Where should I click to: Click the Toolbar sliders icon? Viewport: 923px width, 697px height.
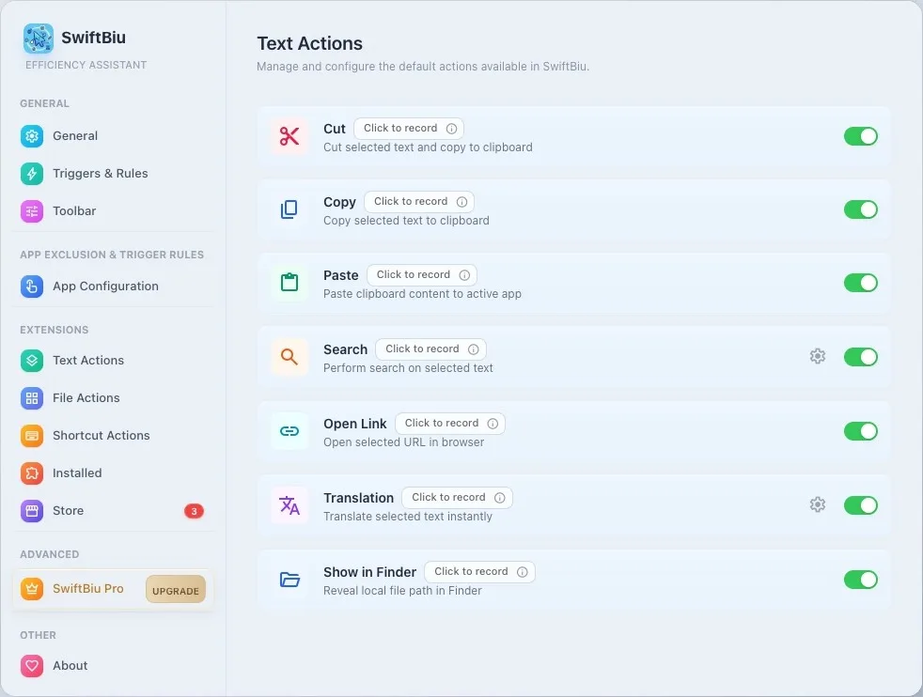pyautogui.click(x=32, y=211)
